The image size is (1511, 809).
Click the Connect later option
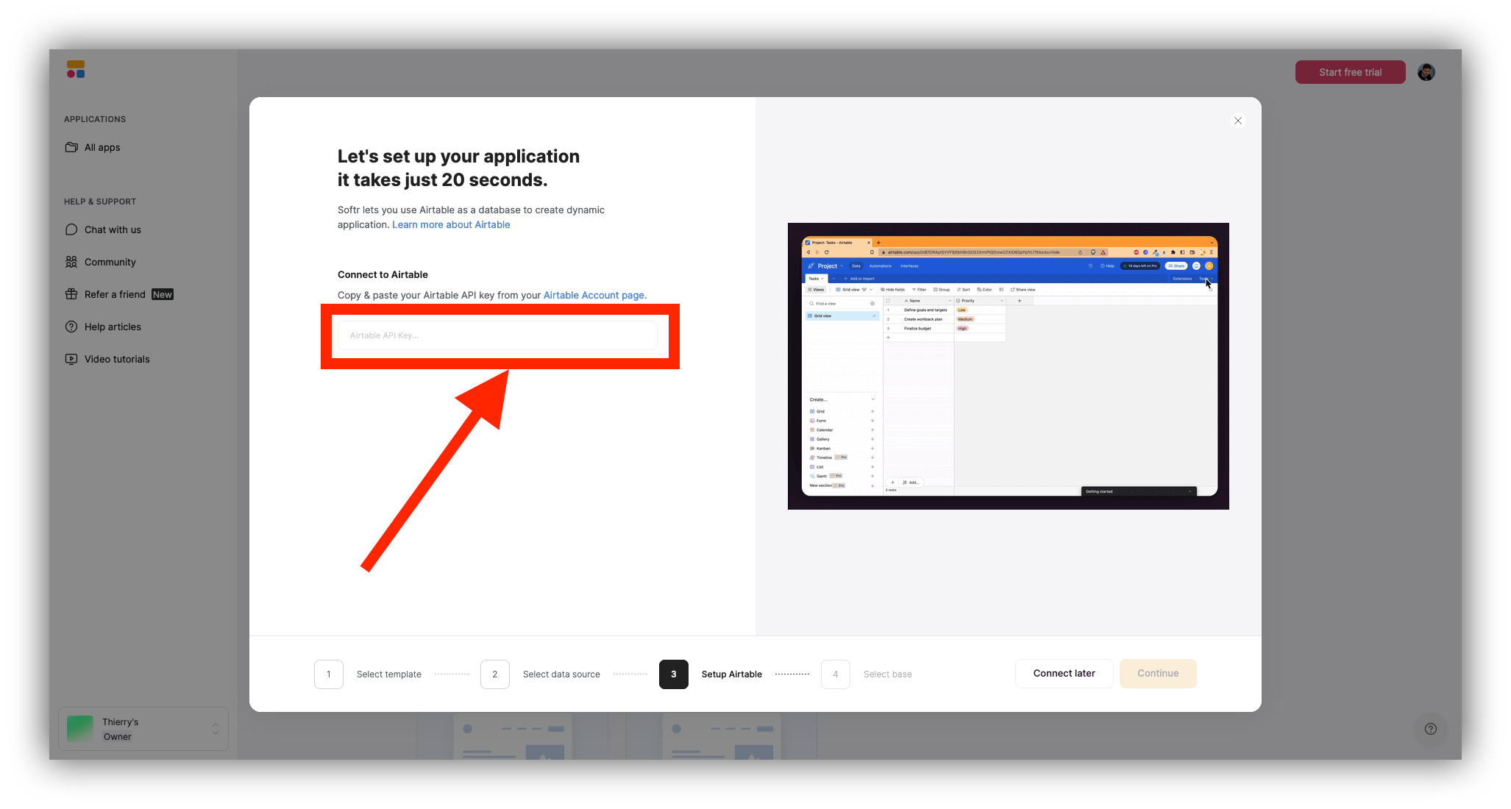[1064, 673]
